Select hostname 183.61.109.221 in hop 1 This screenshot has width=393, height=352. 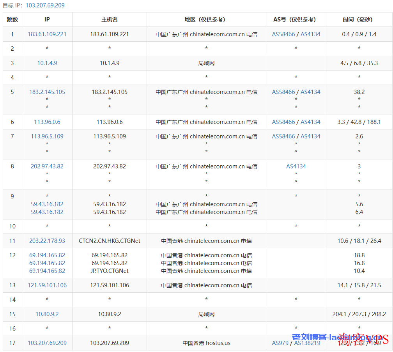coord(110,34)
